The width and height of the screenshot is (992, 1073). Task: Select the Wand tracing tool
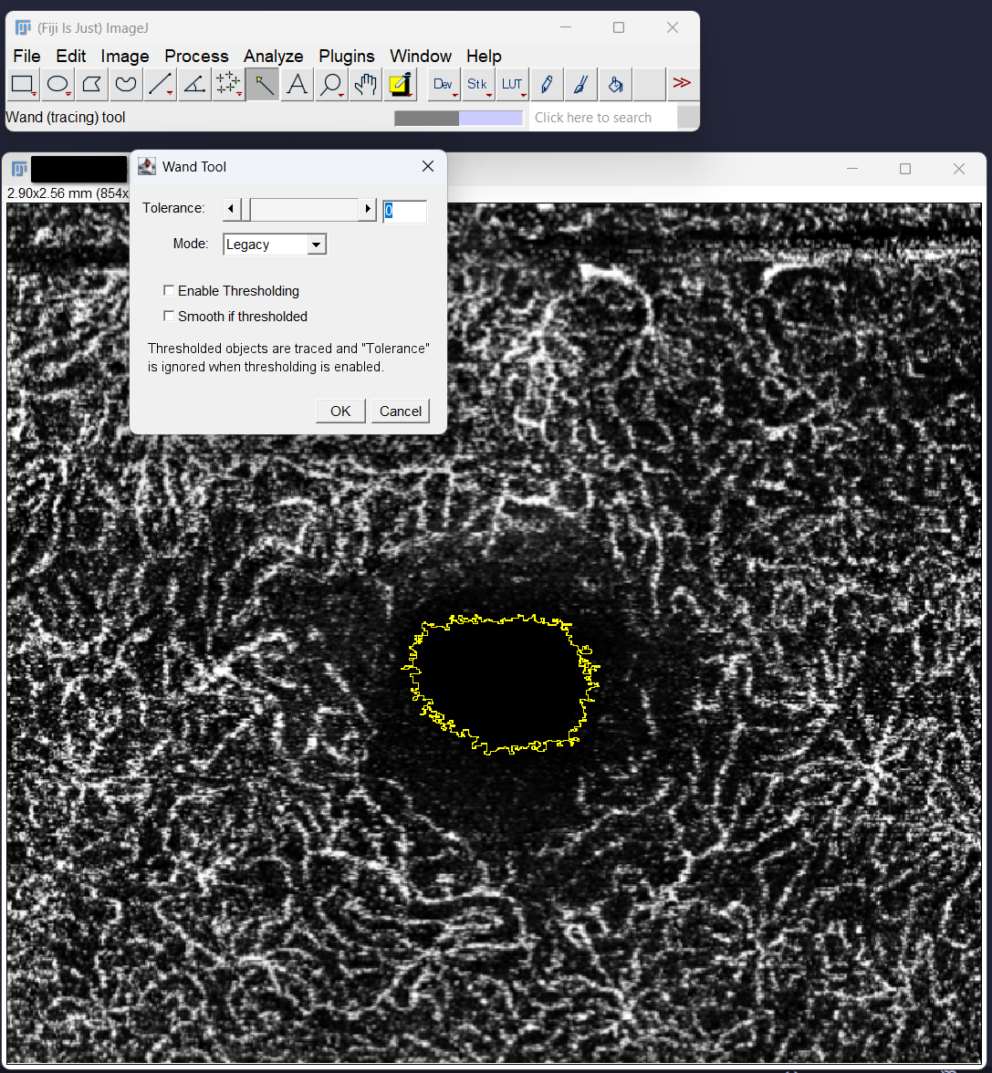263,84
